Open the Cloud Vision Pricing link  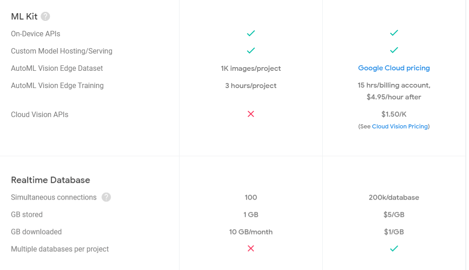400,126
